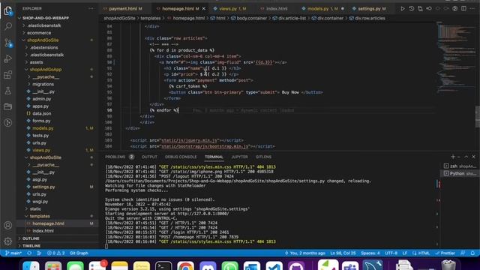The width and height of the screenshot is (480, 270).
Task: Click the Synchronize Changes status icon
Action: [29, 253]
